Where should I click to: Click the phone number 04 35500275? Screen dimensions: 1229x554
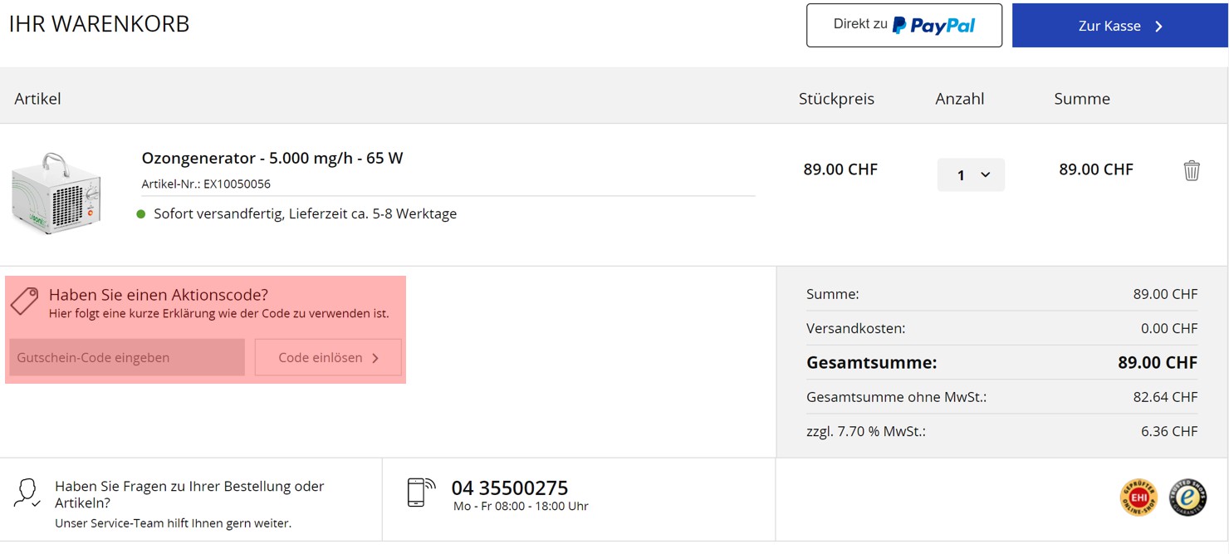tap(510, 488)
